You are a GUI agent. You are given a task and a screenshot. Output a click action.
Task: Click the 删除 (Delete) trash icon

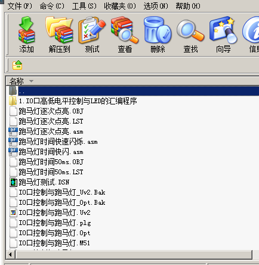pyautogui.click(x=158, y=35)
